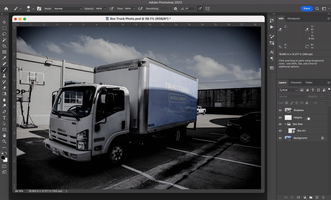This screenshot has width=331, height=200.
Task: Click the Actions play panel button
Action: (272, 27)
